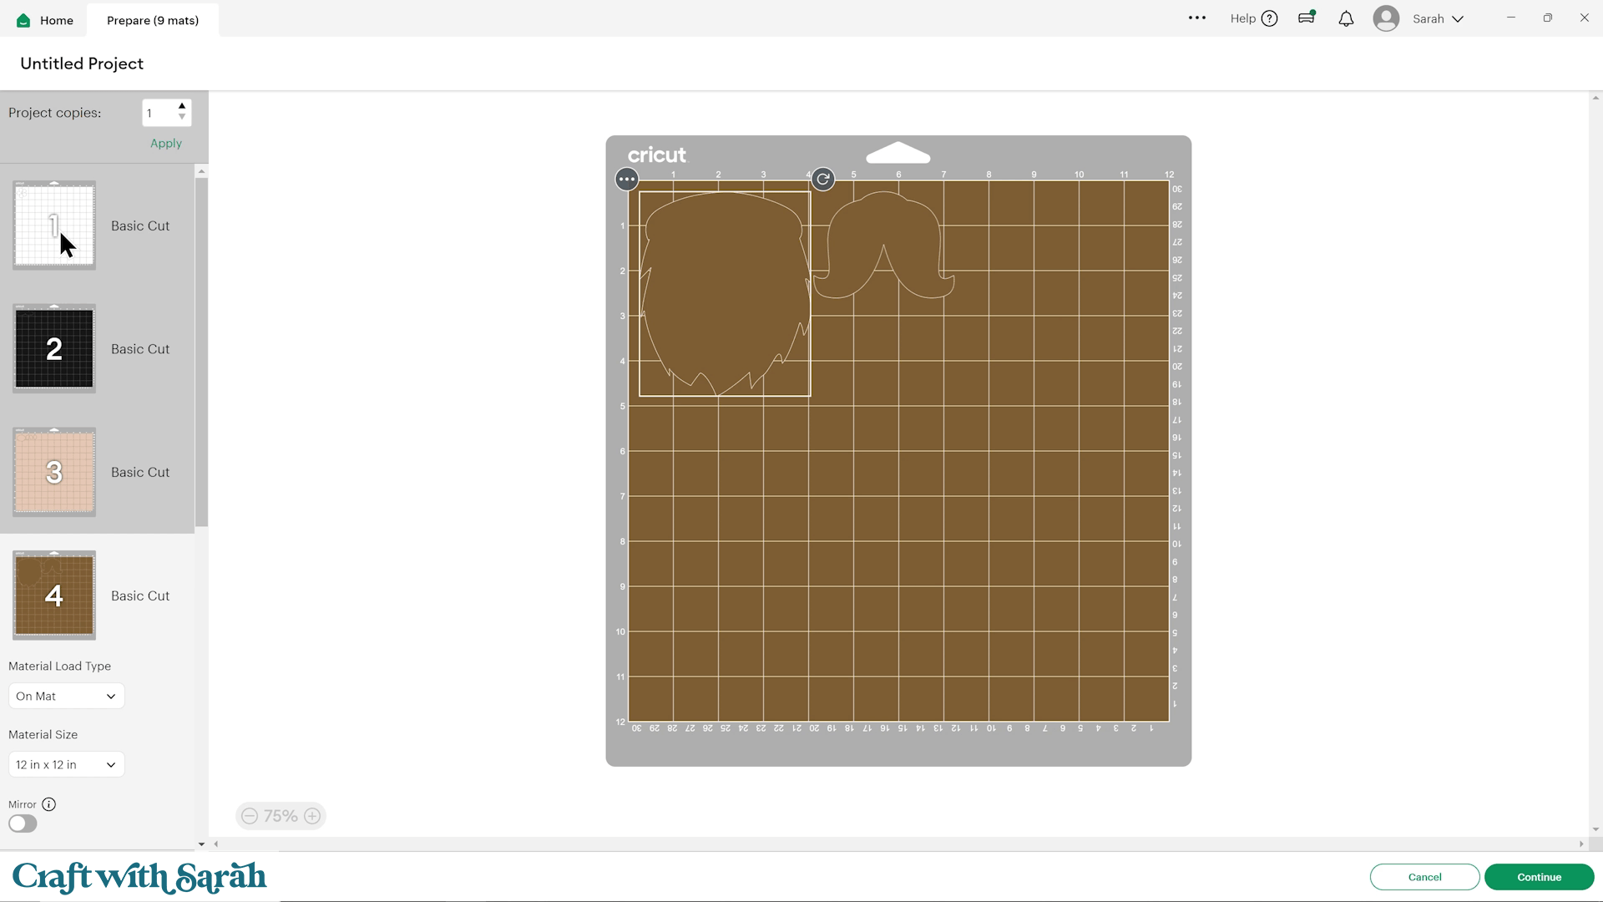Image resolution: width=1603 pixels, height=902 pixels.
Task: Zoom in on the mat preview
Action: pyautogui.click(x=312, y=816)
